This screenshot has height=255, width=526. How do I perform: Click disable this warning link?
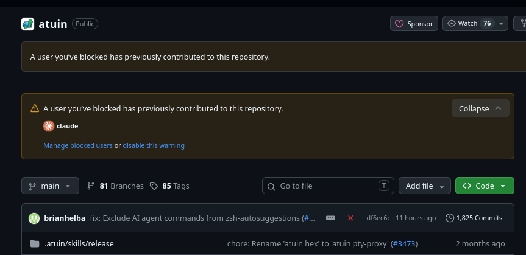tap(154, 145)
